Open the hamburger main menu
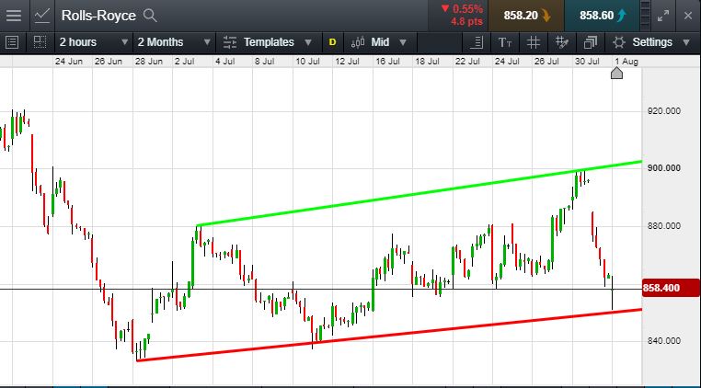Screen dimensions: 701x388 click(x=14, y=16)
